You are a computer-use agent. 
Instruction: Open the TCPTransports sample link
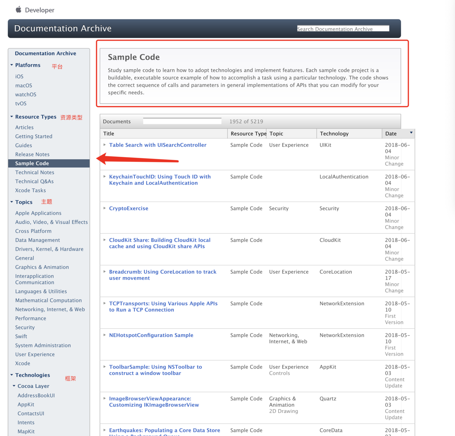coord(163,307)
